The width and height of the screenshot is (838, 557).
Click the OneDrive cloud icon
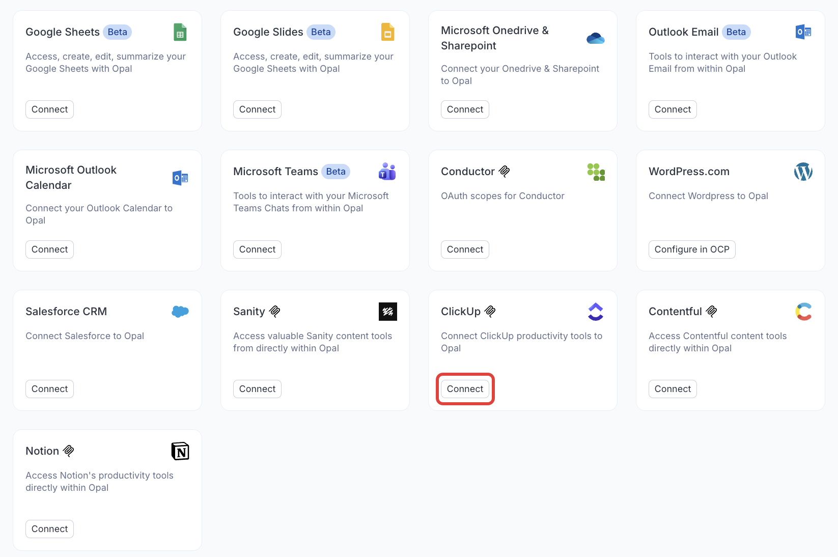click(x=595, y=38)
